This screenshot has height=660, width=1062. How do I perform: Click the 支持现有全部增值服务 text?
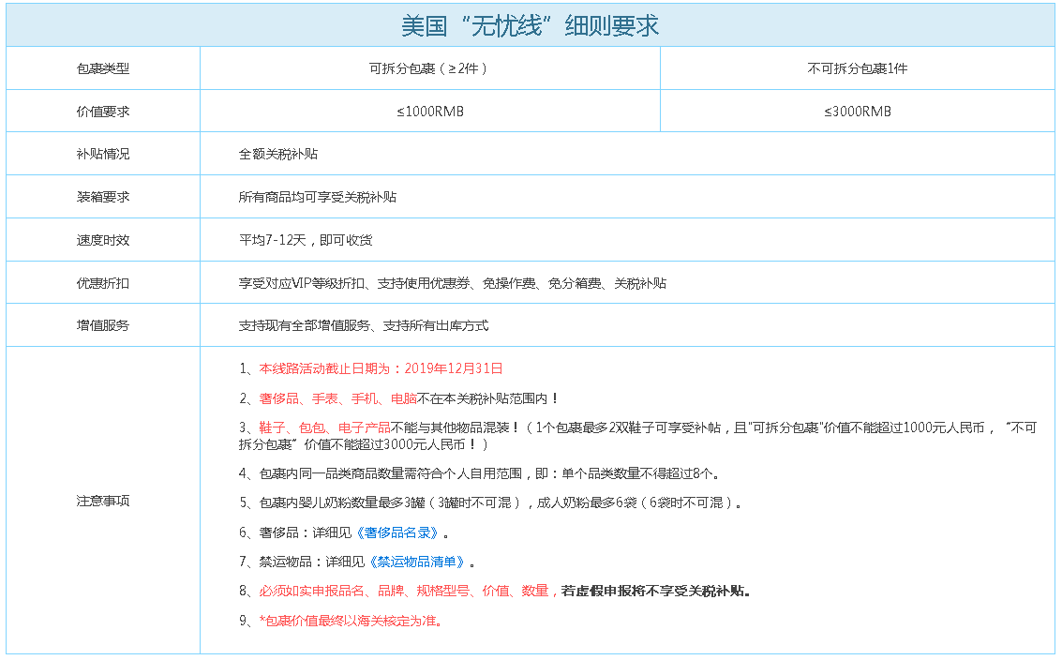306,326
